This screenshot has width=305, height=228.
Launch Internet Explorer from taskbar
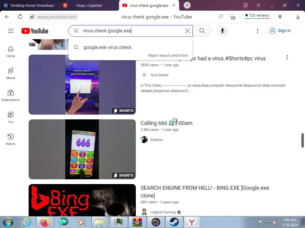pyautogui.click(x=27, y=222)
